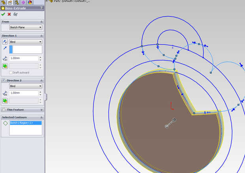Open the DimXpertManager tab

pyautogui.click(x=23, y=2)
